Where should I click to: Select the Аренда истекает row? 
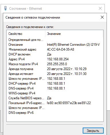55,74
